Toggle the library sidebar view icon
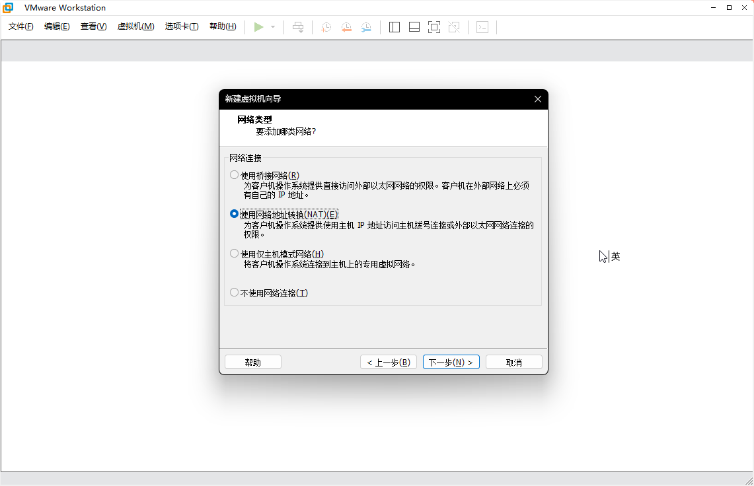 [x=395, y=27]
